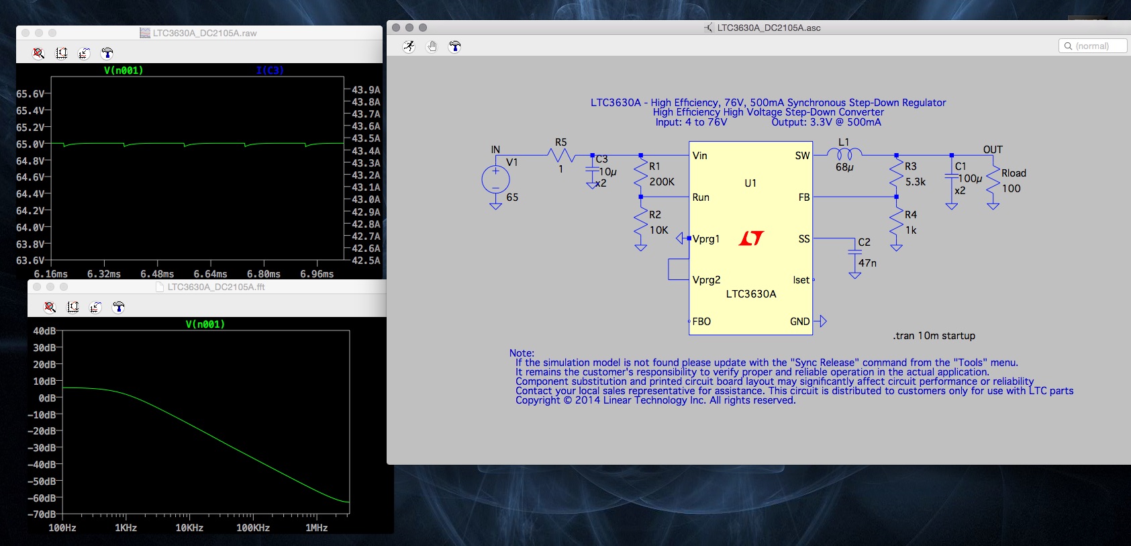This screenshot has width=1131, height=546.
Task: Click Zoom to Fit icon in the .fft window
Action: pyautogui.click(x=50, y=307)
